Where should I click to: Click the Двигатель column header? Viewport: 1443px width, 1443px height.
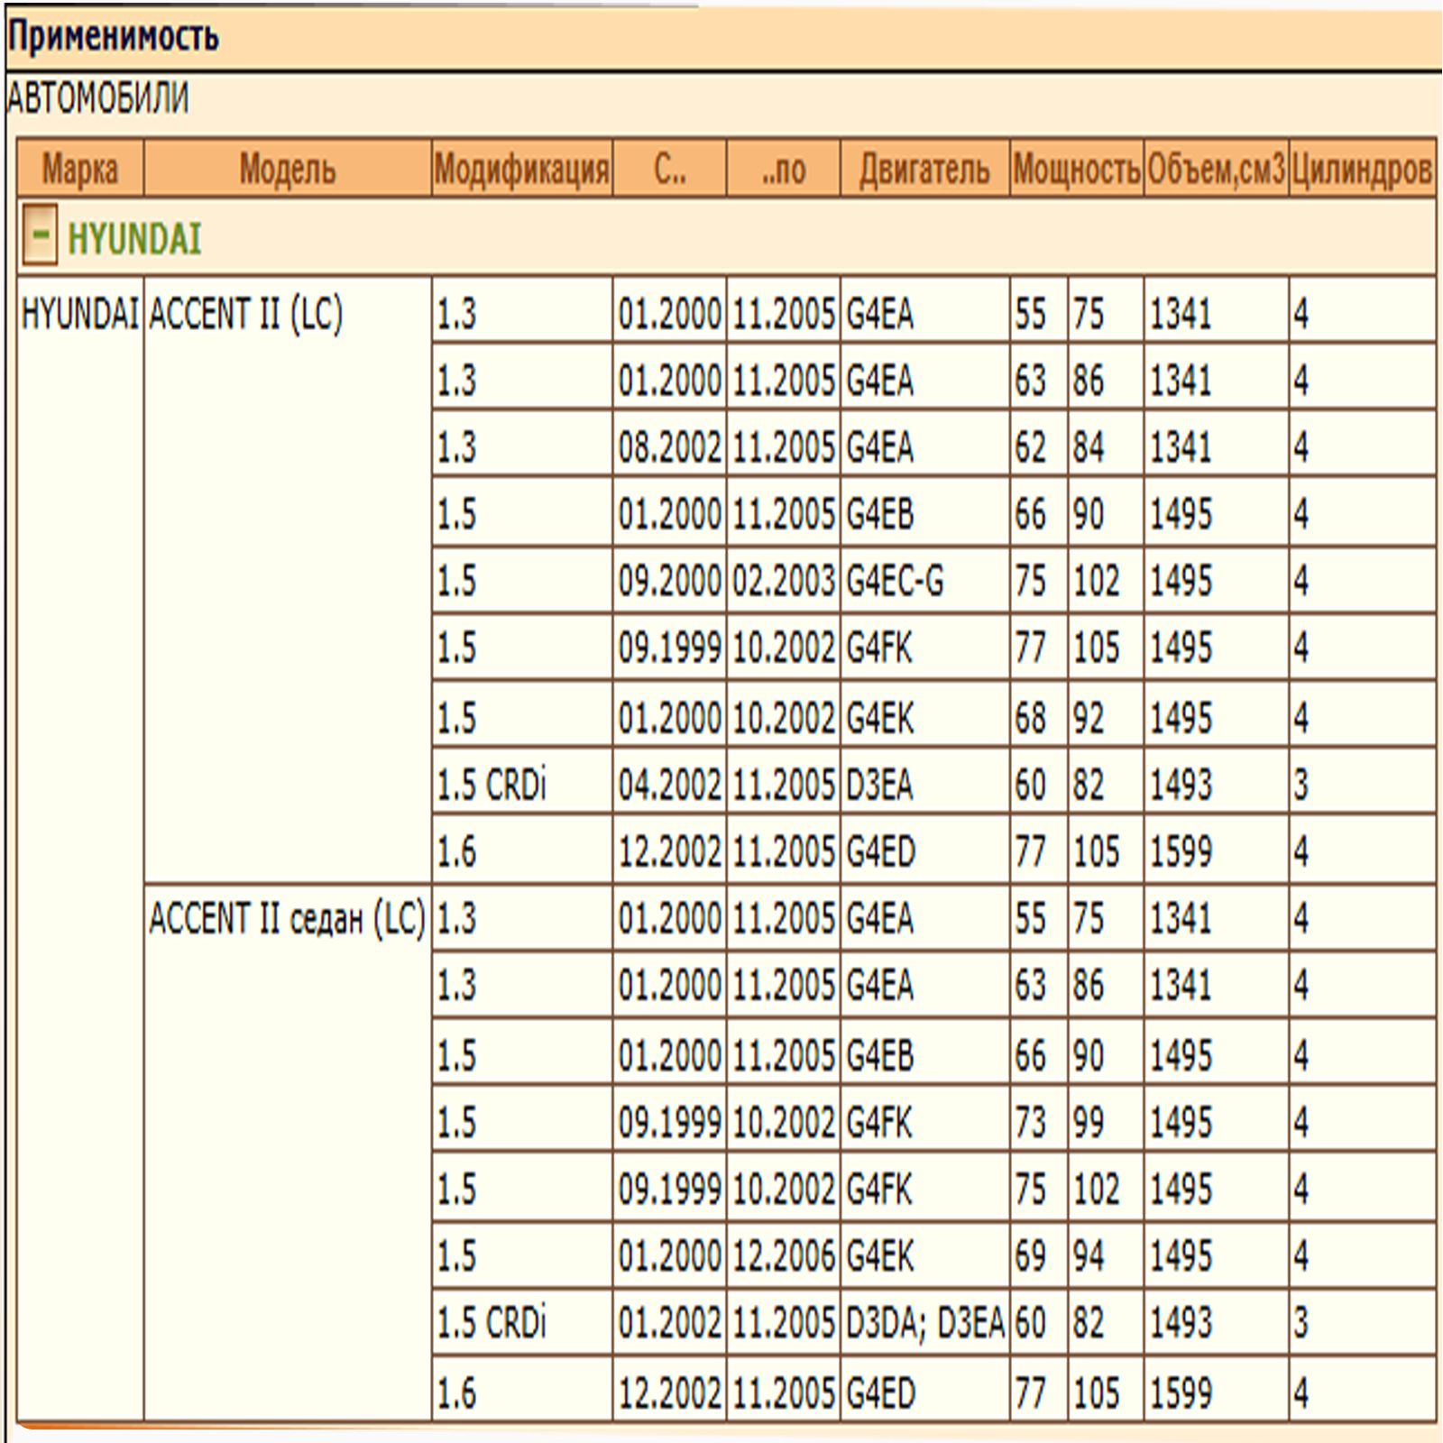(924, 168)
